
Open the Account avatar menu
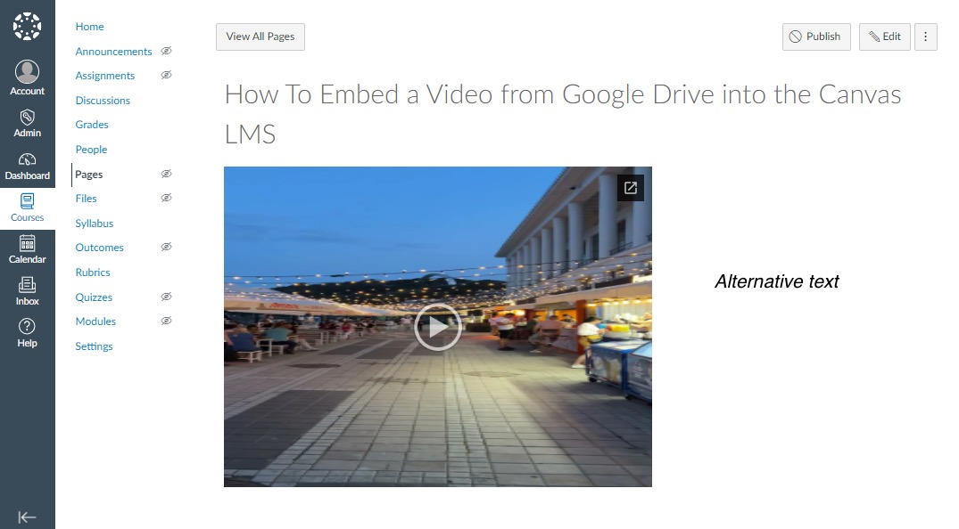point(27,72)
